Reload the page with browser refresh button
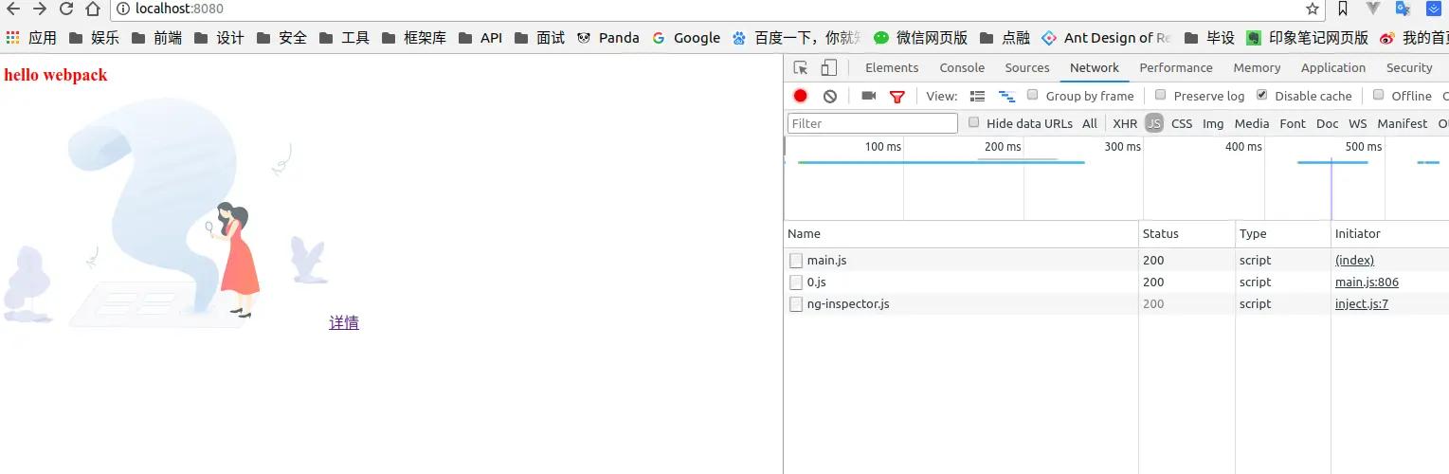 66,9
